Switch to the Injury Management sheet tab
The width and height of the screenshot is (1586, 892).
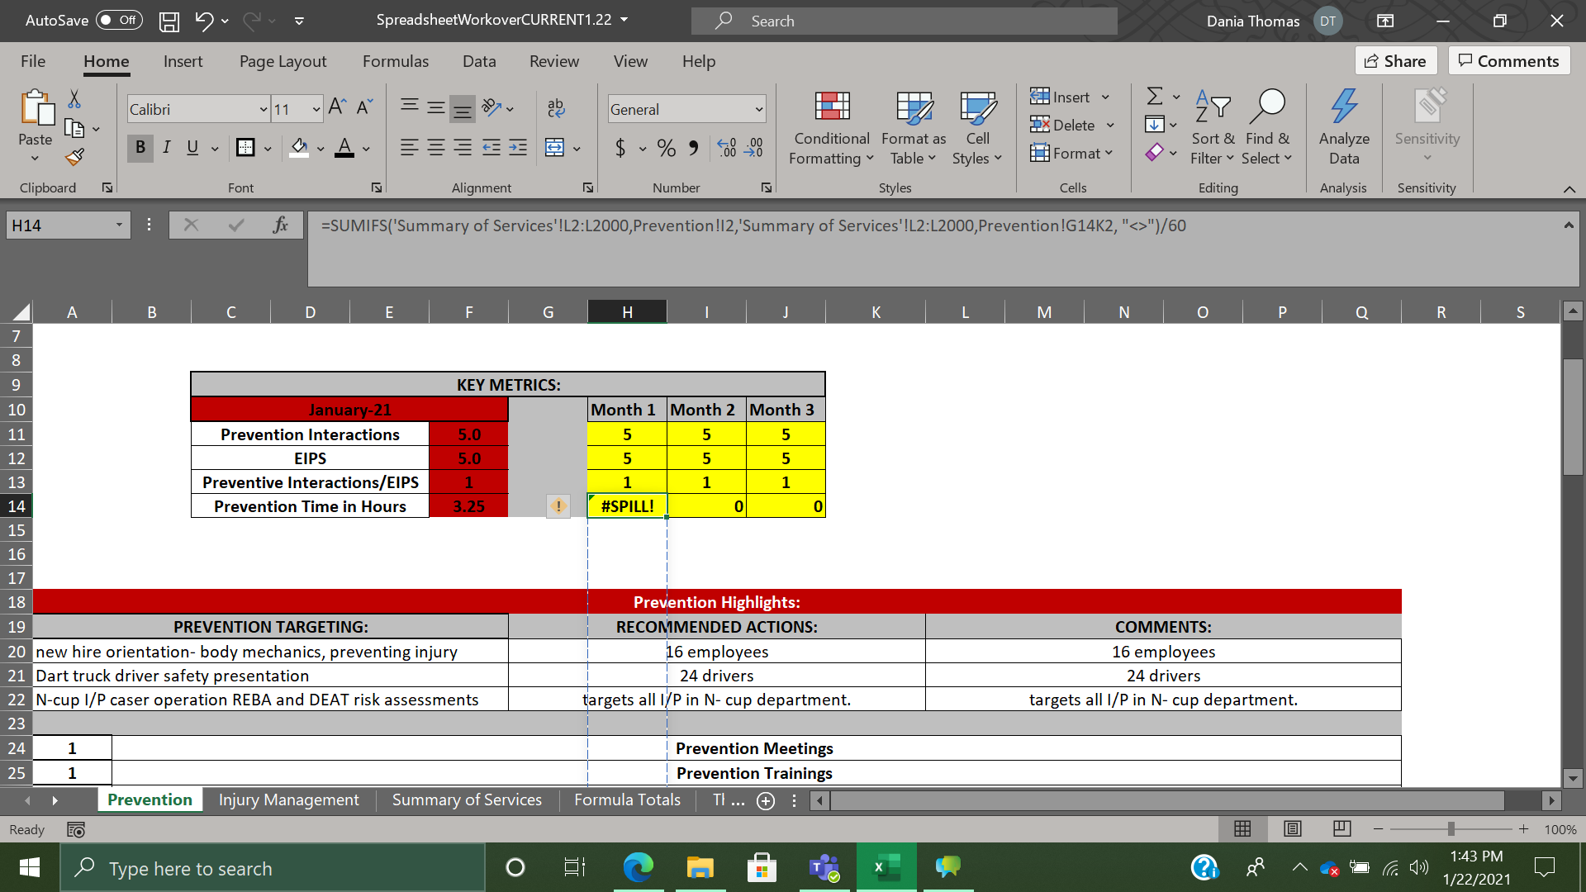pyautogui.click(x=289, y=799)
